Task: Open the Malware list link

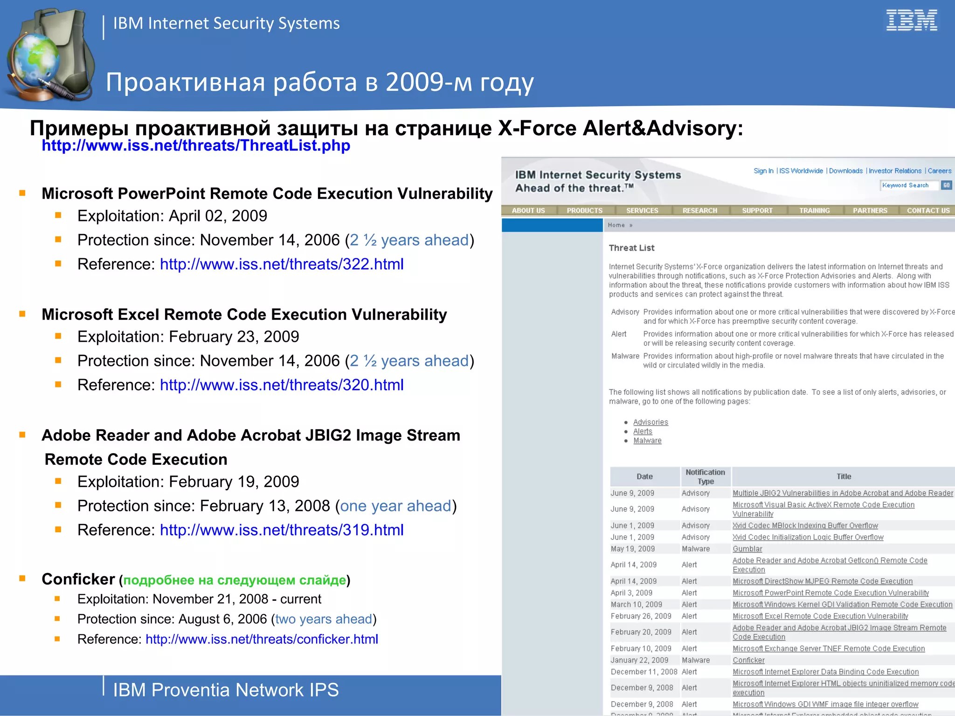Action: (x=647, y=441)
